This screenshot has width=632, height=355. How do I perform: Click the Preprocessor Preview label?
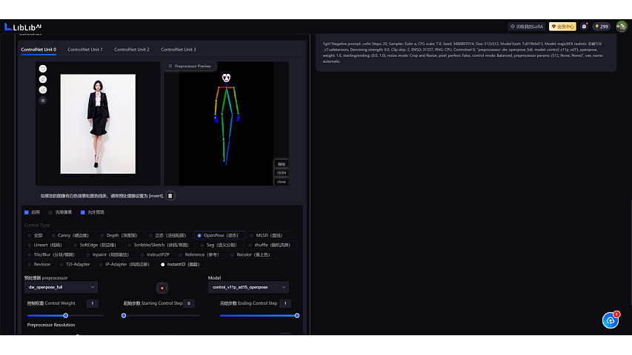(190, 66)
